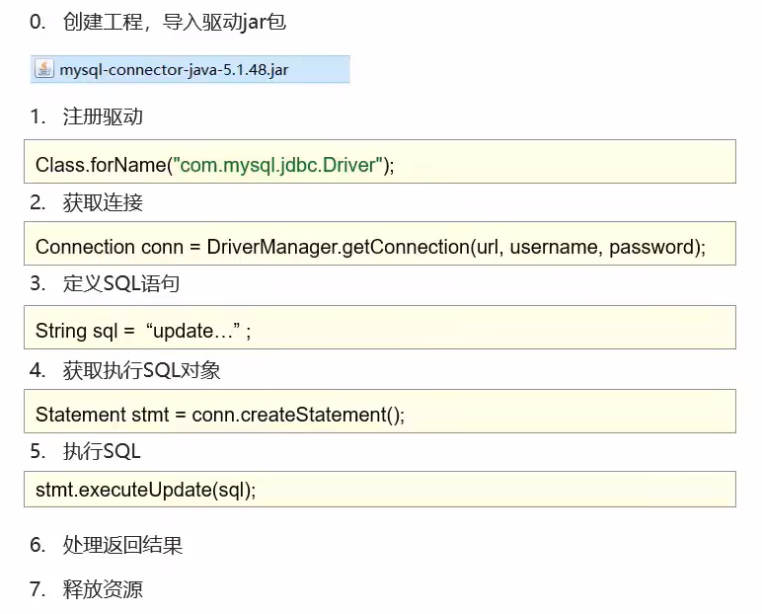762x614 pixels.
Task: Click the heading 2 获取连接
Action: click(x=86, y=202)
